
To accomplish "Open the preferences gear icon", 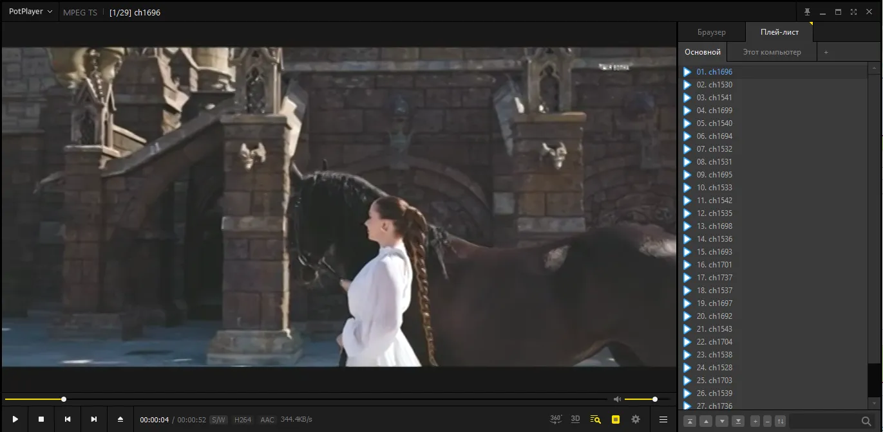I will tap(636, 419).
